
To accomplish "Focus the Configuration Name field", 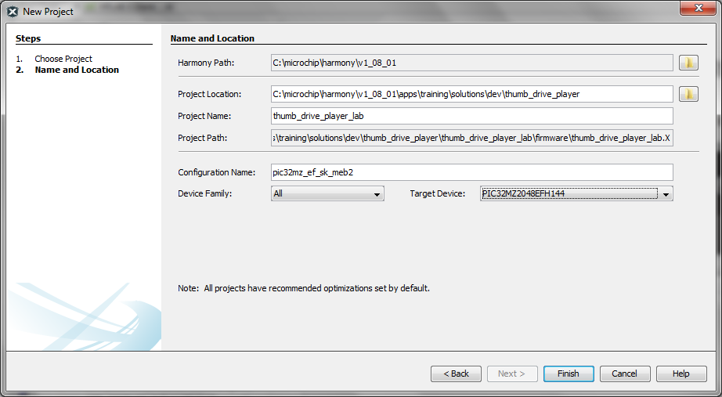I will (x=471, y=172).
